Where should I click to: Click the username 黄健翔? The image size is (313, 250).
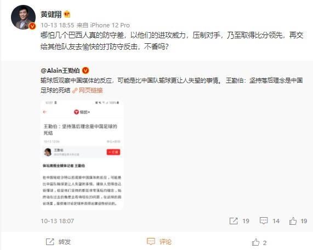[x=51, y=14]
